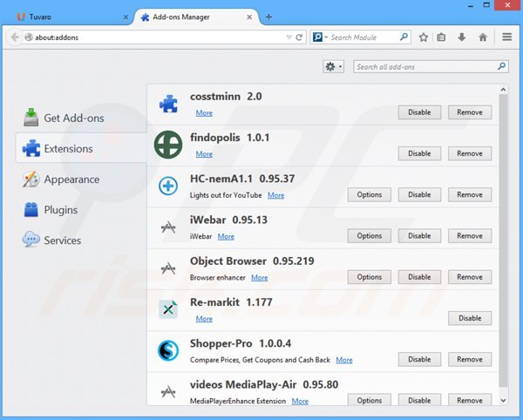Disable the Re-markit extension
Image resolution: width=523 pixels, height=420 pixels.
pos(470,318)
